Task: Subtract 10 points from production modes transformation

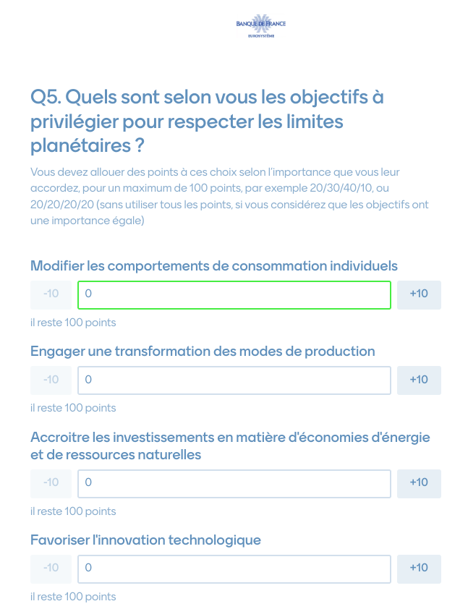Action: tap(51, 380)
